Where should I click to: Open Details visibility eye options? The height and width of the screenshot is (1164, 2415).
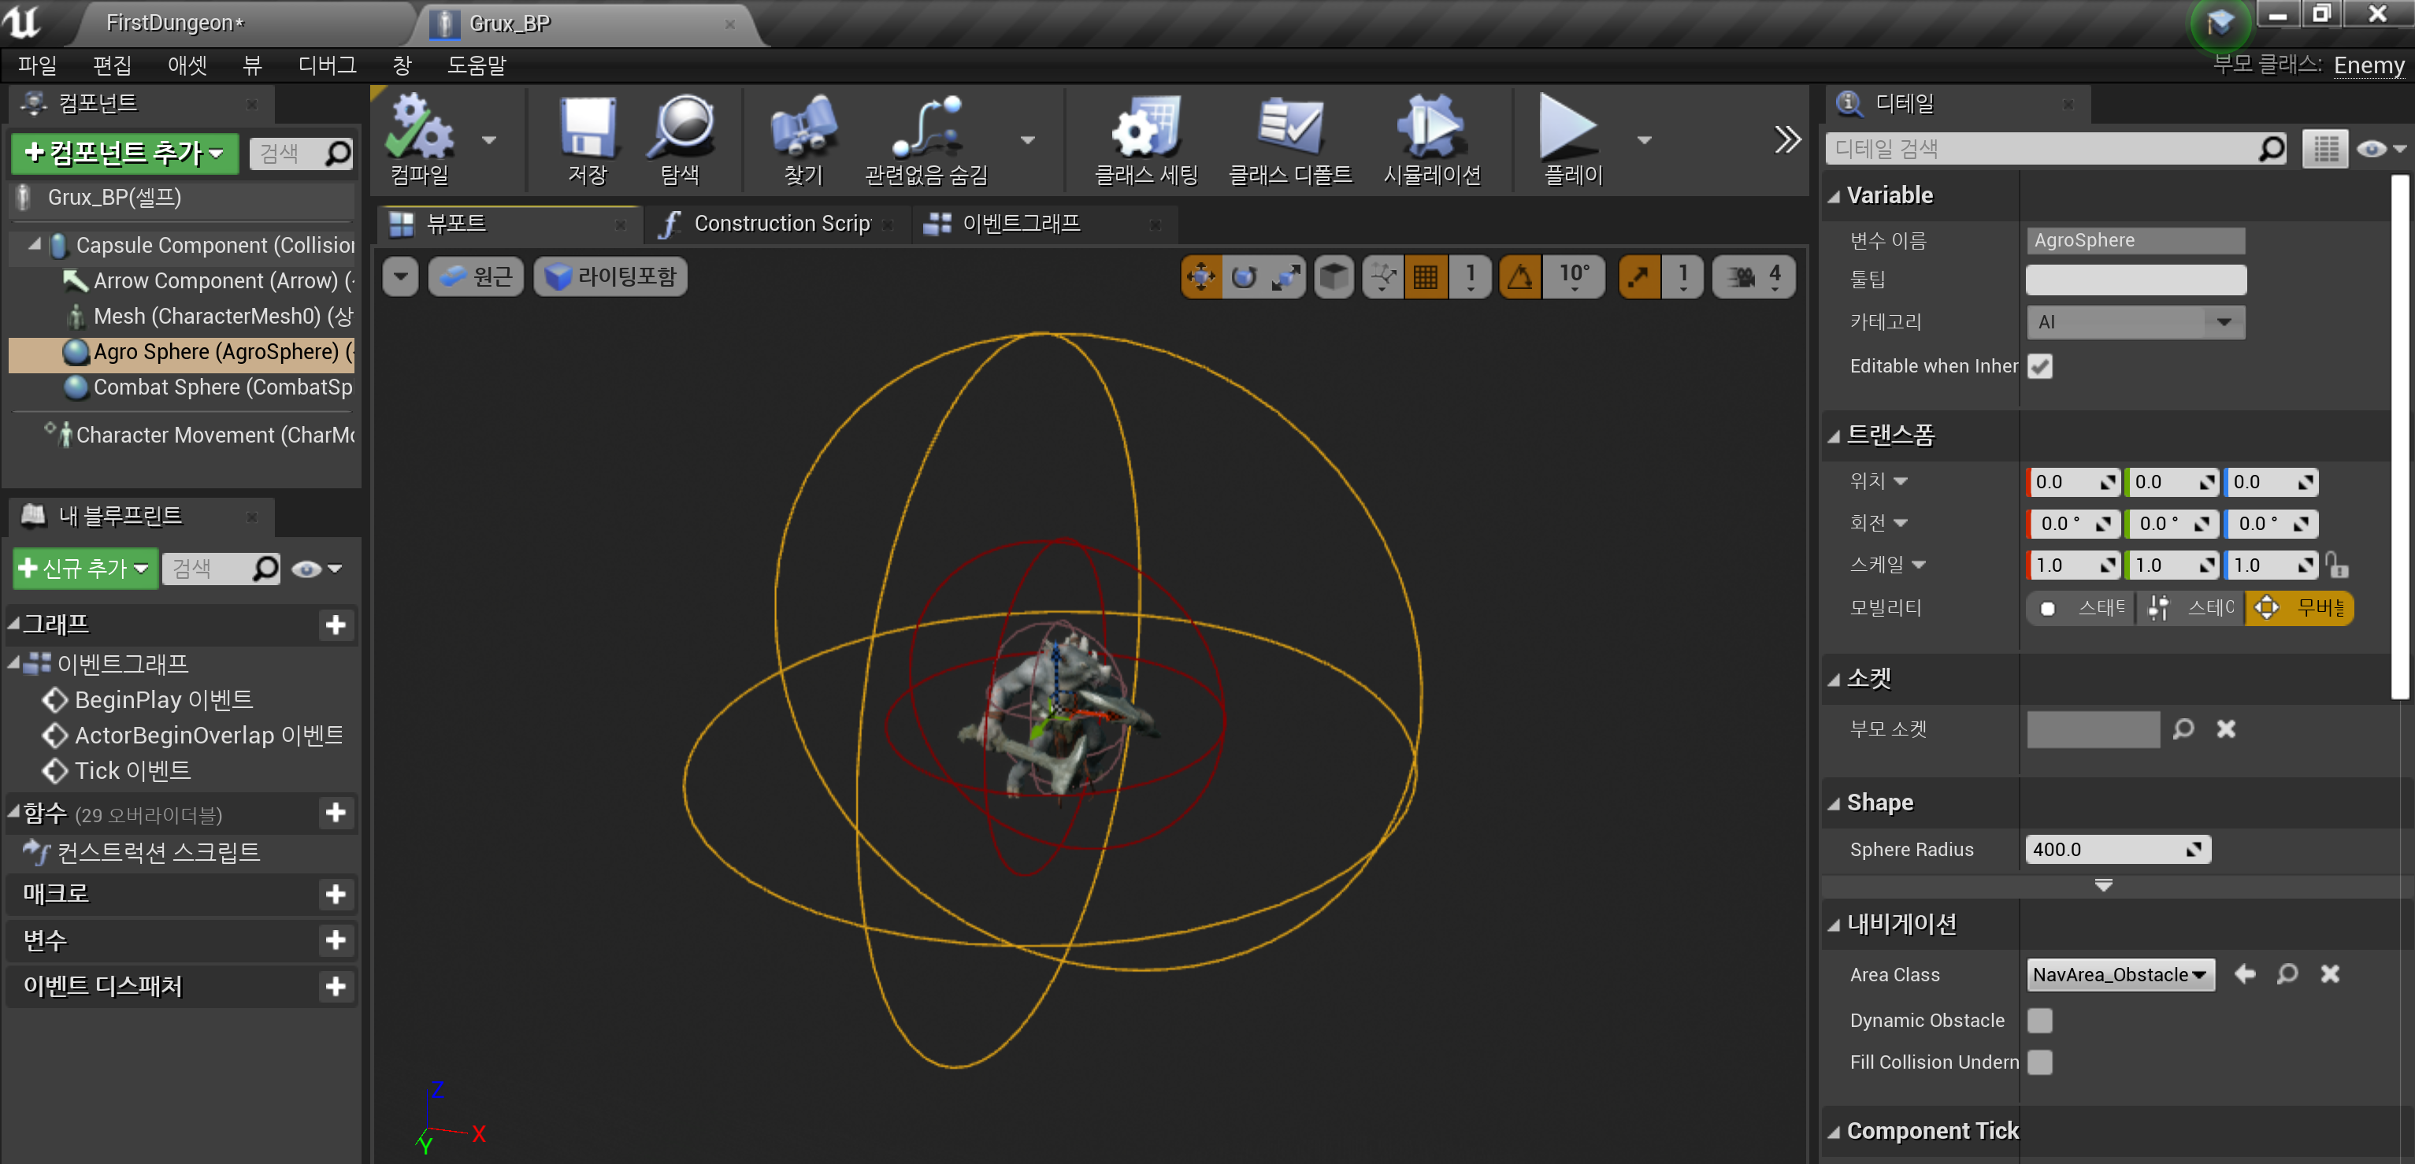[x=2381, y=149]
